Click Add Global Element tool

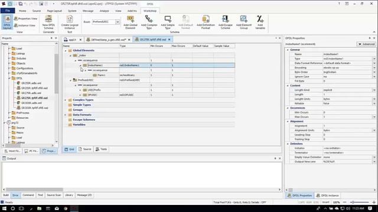coord(131,22)
